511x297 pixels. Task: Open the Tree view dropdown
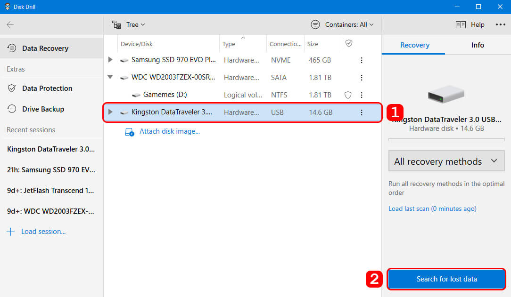click(129, 24)
